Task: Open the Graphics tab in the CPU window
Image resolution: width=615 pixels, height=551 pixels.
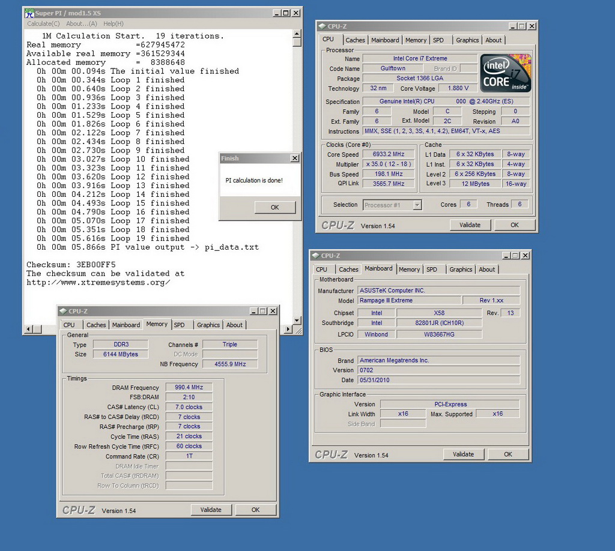Action: click(467, 40)
